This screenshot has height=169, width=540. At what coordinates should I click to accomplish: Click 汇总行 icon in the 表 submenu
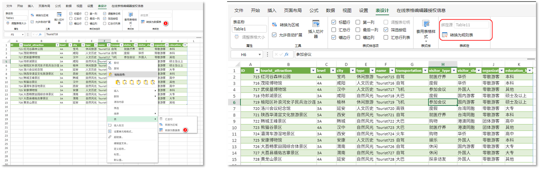pyautogui.click(x=161, y=119)
